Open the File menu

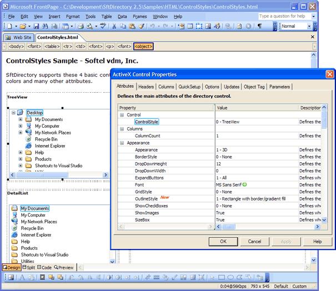[11, 17]
